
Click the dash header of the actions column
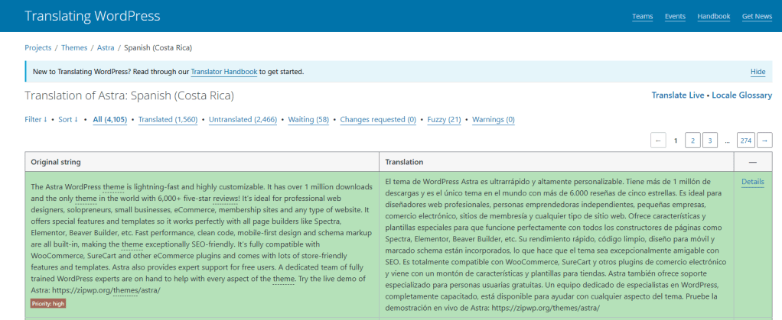click(753, 162)
